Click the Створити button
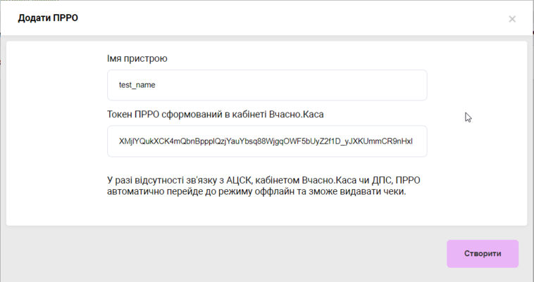 click(x=483, y=254)
